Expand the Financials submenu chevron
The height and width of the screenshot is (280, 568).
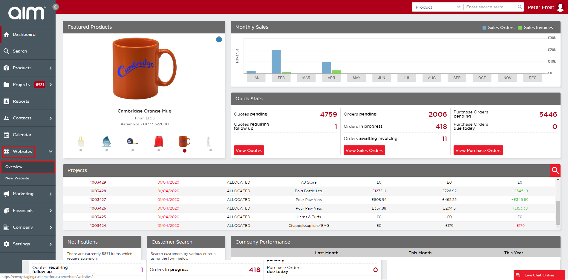[50, 211]
